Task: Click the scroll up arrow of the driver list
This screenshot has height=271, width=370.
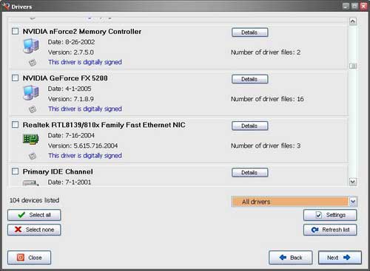Action: (x=353, y=21)
